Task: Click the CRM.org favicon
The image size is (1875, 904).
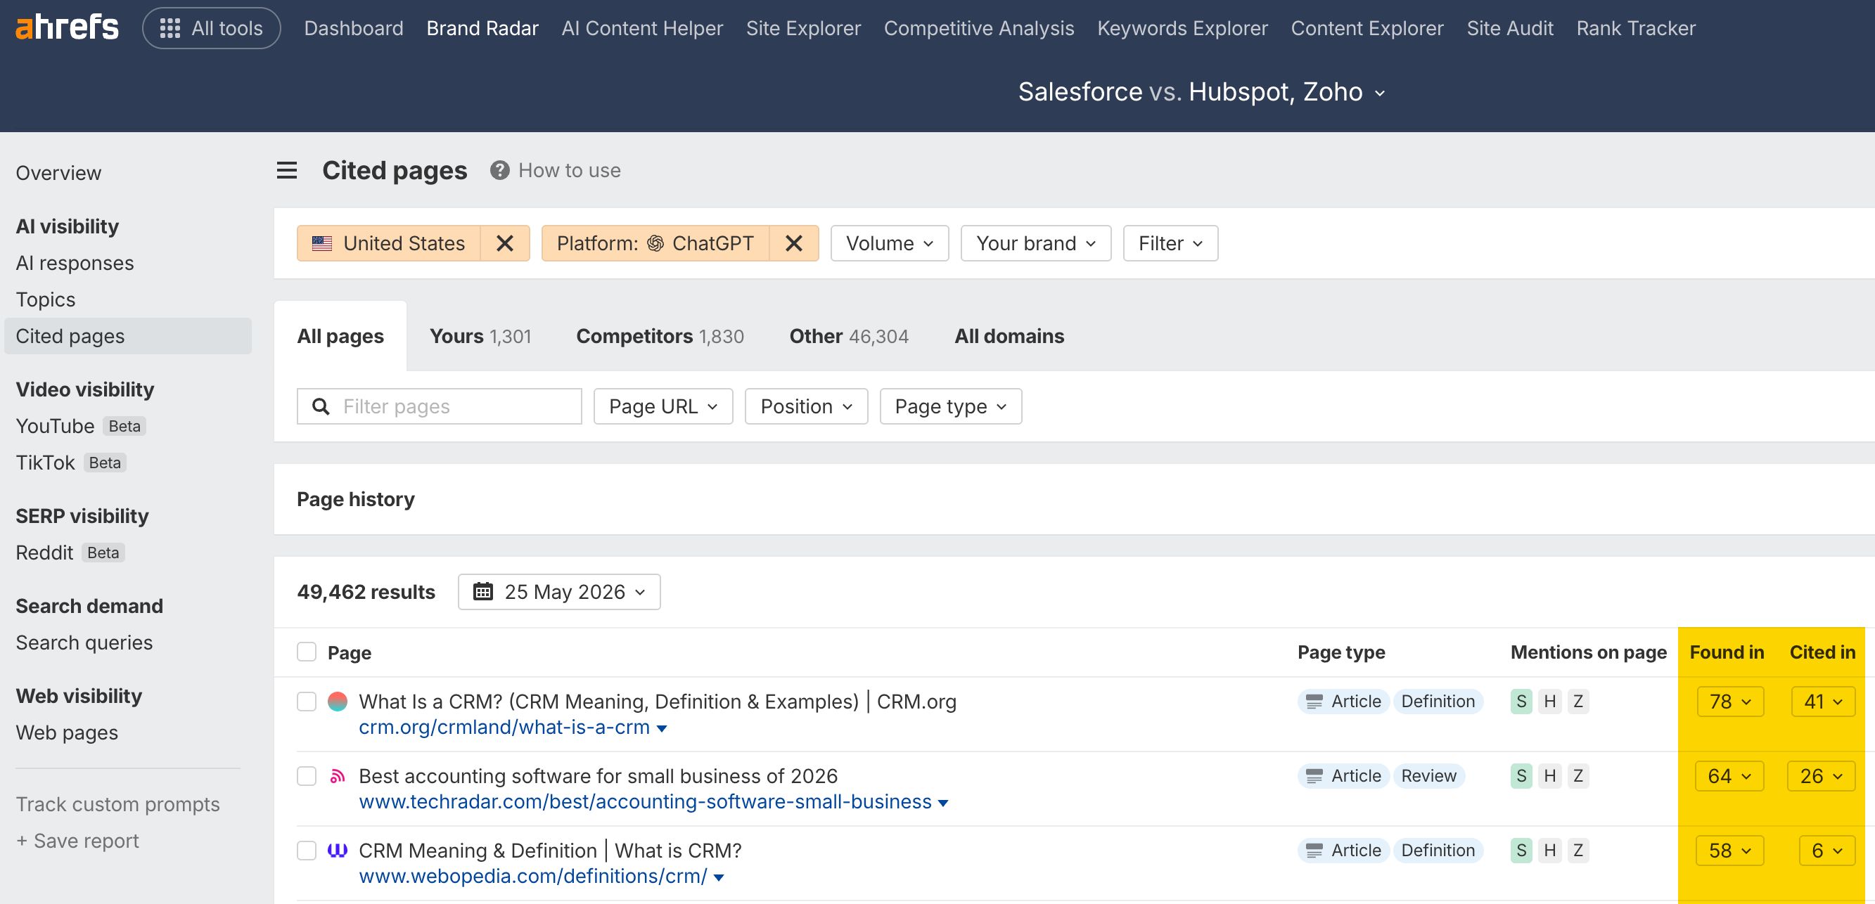Action: click(x=338, y=701)
